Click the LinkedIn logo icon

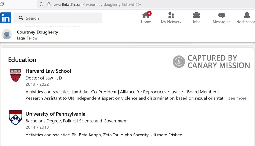click(x=5, y=18)
